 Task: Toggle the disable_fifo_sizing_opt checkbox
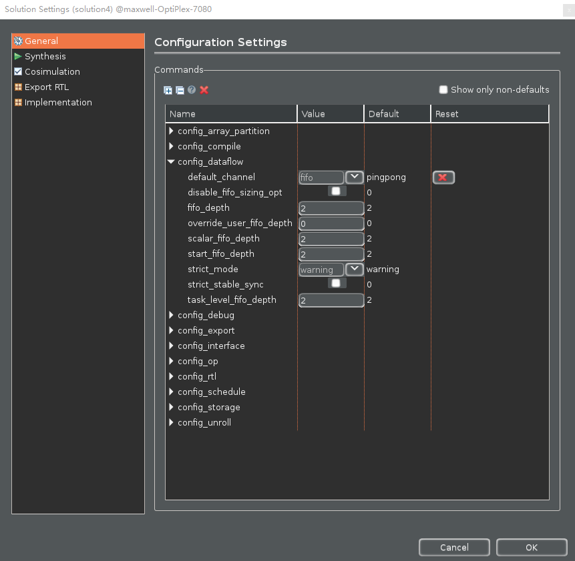pos(335,191)
